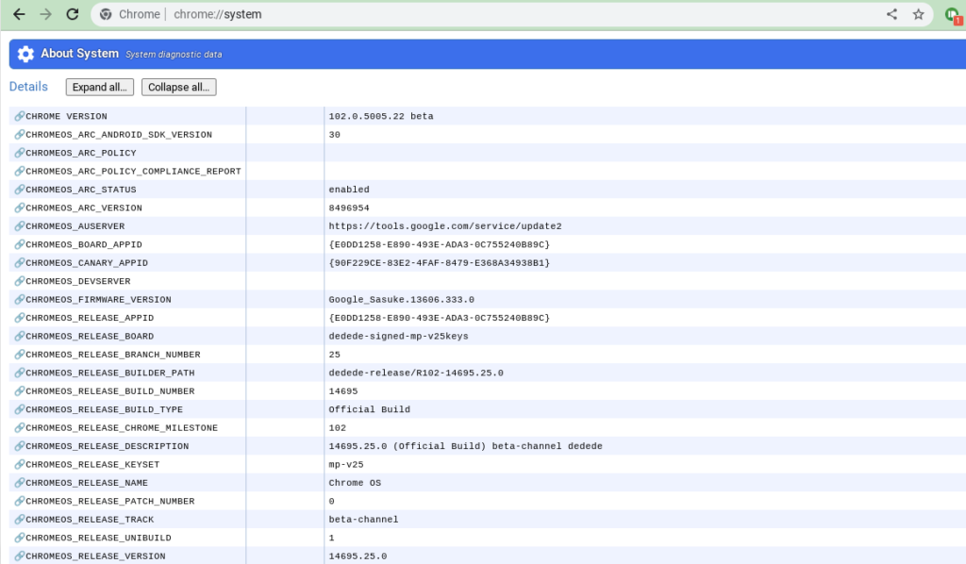The width and height of the screenshot is (966, 564).
Task: Click the release track value beta-channel
Action: [363, 520]
